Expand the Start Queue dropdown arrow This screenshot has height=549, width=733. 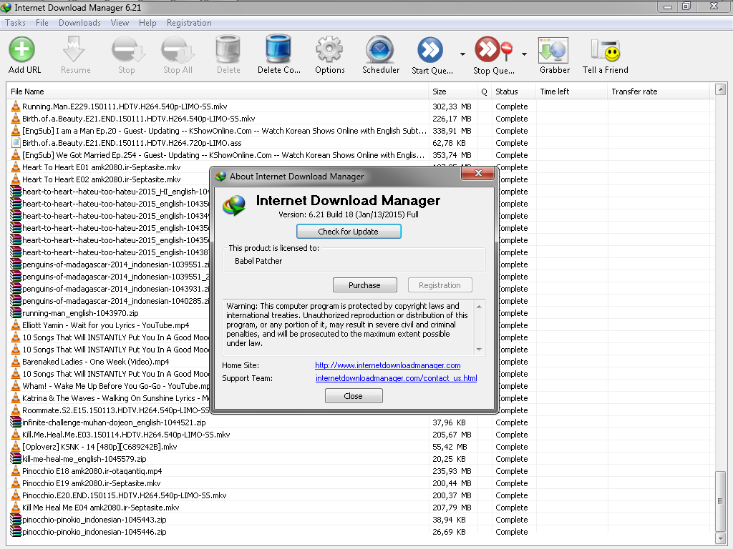pyautogui.click(x=462, y=54)
